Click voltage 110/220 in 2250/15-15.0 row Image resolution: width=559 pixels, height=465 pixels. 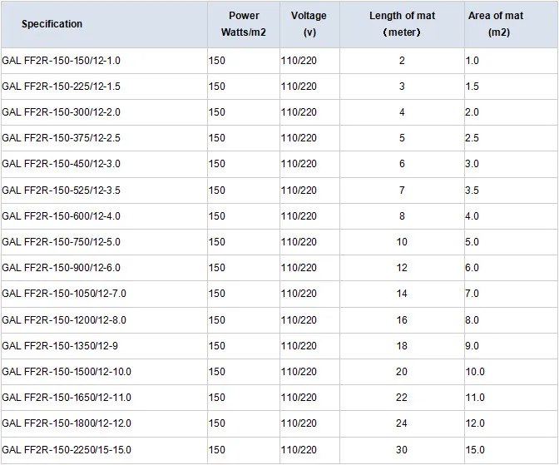coord(299,450)
